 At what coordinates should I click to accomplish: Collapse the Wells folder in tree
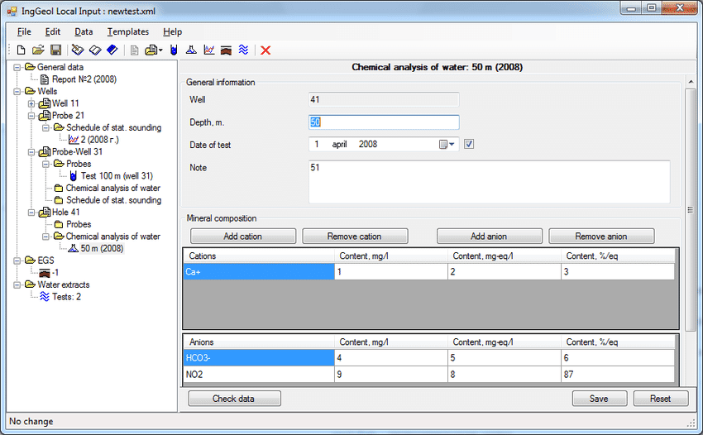pyautogui.click(x=17, y=91)
